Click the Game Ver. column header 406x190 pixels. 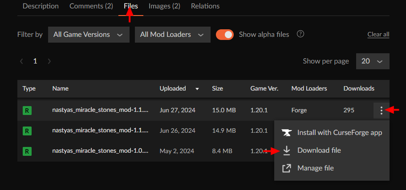[x=264, y=88]
